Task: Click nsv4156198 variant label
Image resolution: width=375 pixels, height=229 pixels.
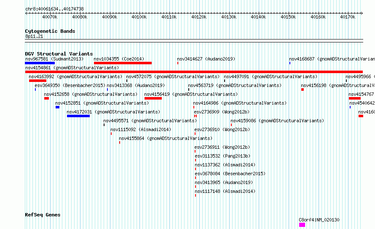Action: (x=338, y=85)
